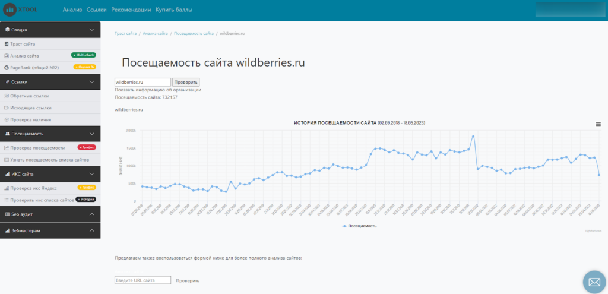Click the Seo аудит icon
Image resolution: width=608 pixels, height=294 pixels.
pos(7,214)
